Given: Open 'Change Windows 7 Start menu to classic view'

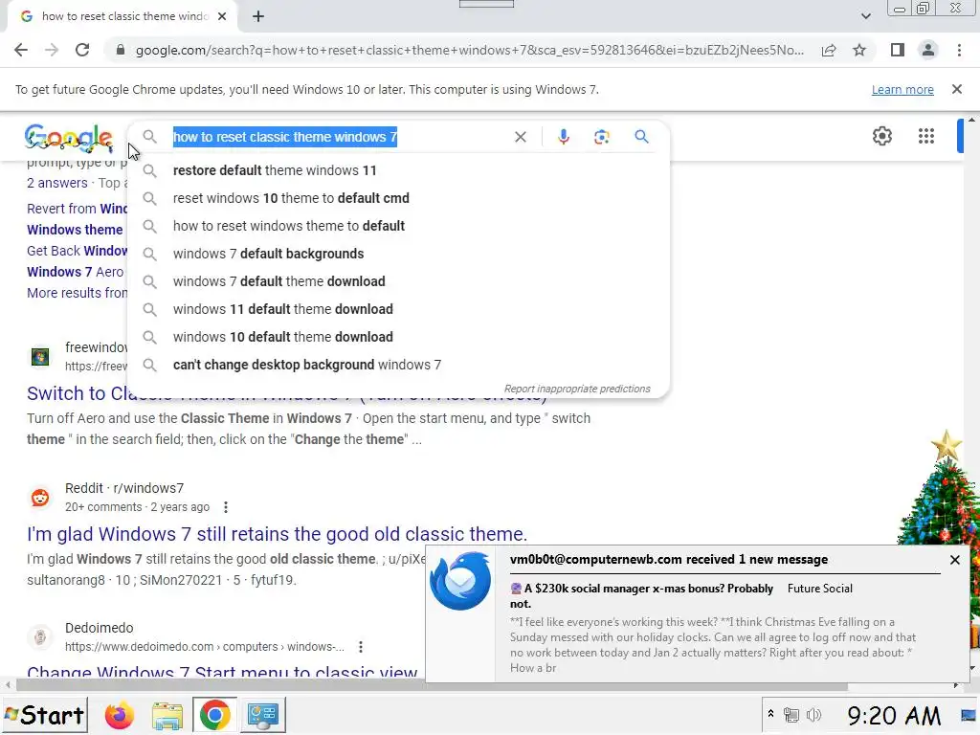Looking at the screenshot, I should coord(222,673).
